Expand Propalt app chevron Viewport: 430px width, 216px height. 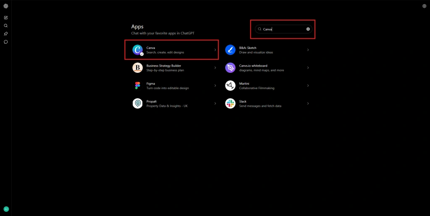(215, 104)
